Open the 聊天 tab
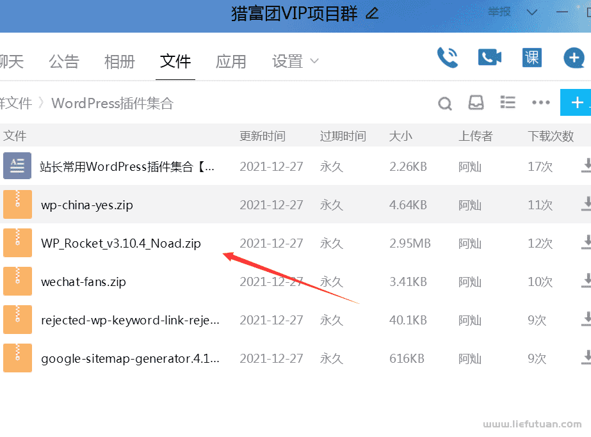591x437 pixels. [x=12, y=61]
